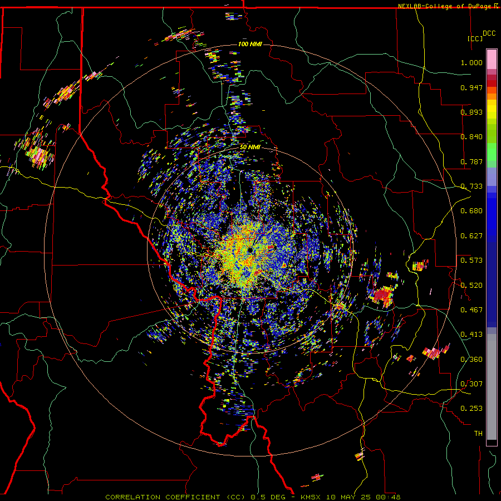Screen dimensions: 501x501
Task: Click the TH threshold label on scale
Action: (478, 434)
